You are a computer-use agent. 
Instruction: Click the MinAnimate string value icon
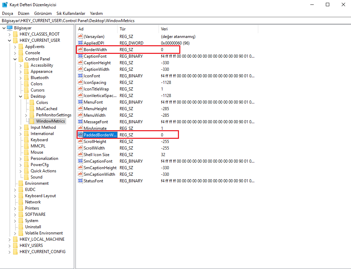coord(80,128)
